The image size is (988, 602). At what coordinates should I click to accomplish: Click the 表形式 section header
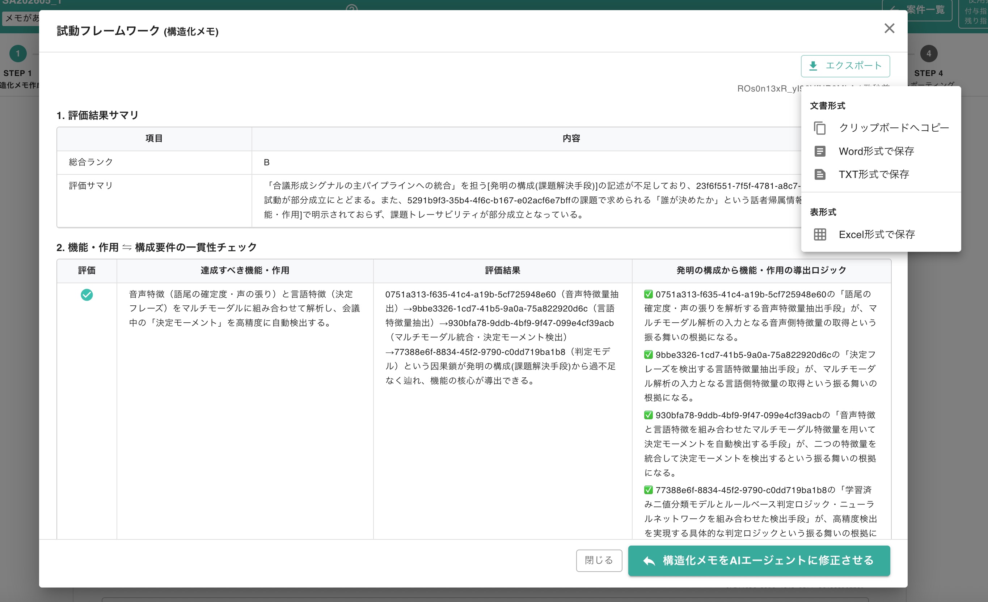823,212
